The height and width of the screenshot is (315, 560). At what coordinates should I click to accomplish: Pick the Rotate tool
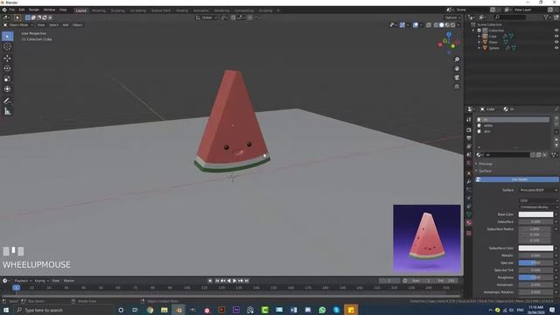pyautogui.click(x=8, y=68)
